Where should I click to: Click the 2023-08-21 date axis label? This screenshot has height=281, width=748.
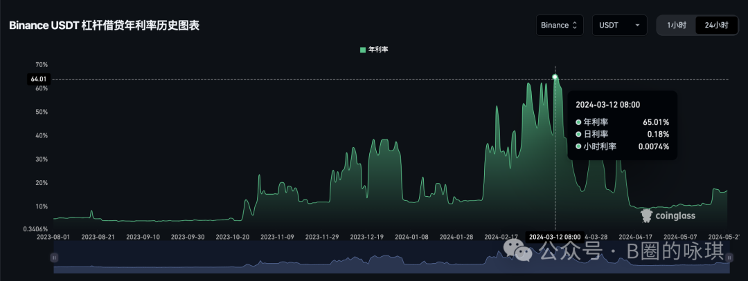[x=99, y=236]
